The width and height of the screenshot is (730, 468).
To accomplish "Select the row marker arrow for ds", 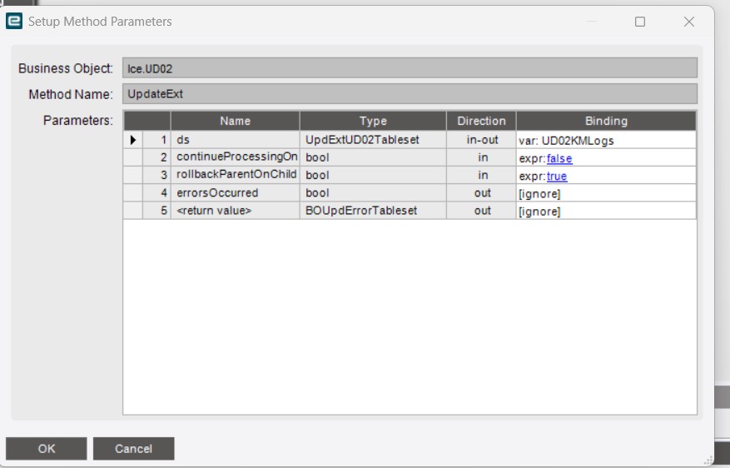I will (133, 140).
